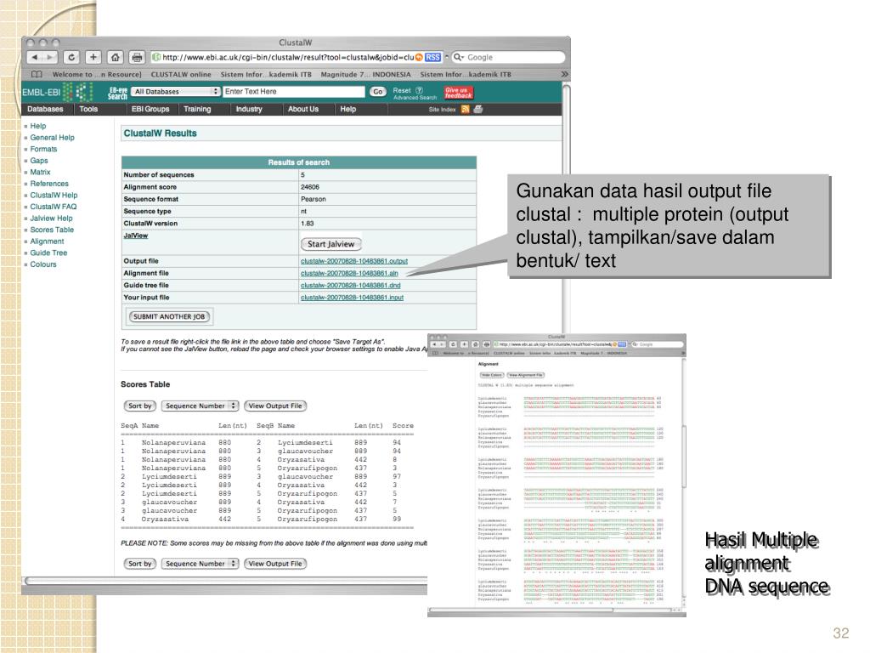Click the main window horizontal scrollbar
This screenshot has width=870, height=653.
(x=224, y=581)
